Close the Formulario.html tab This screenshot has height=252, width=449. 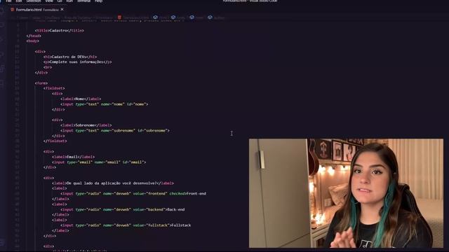62,9
